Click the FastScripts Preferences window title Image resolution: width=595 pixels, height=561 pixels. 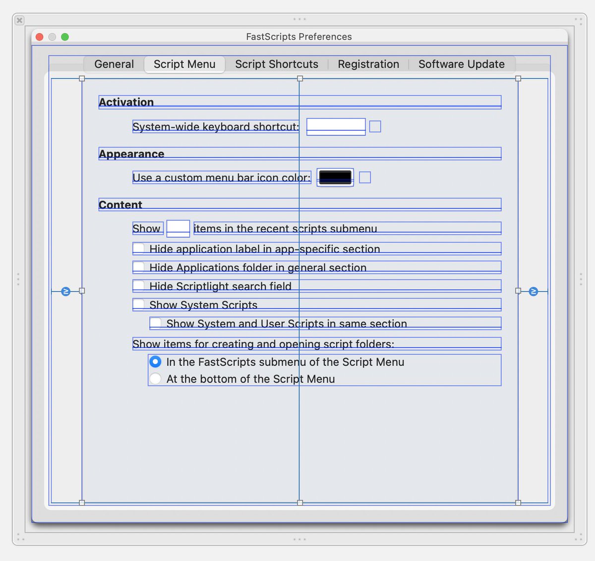point(299,37)
